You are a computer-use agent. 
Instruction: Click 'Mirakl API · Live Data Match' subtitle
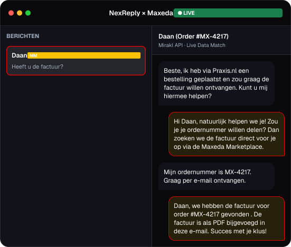(x=192, y=45)
